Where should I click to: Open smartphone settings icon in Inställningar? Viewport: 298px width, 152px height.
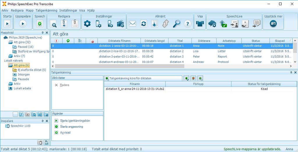[98, 24]
